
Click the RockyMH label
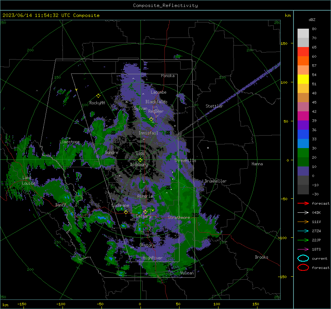97,103
